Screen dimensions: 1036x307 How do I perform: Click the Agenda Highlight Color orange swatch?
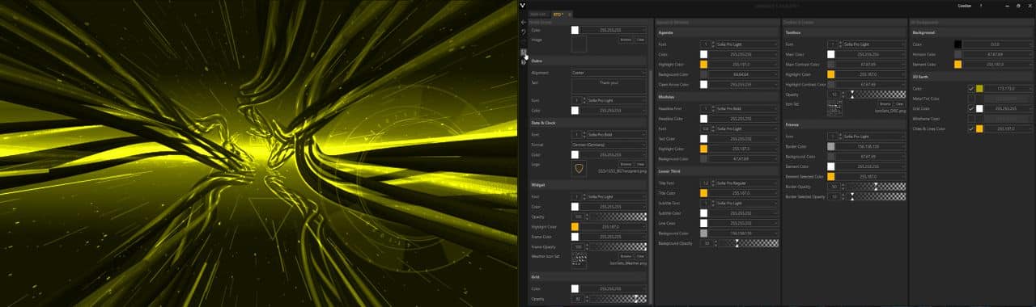click(703, 64)
